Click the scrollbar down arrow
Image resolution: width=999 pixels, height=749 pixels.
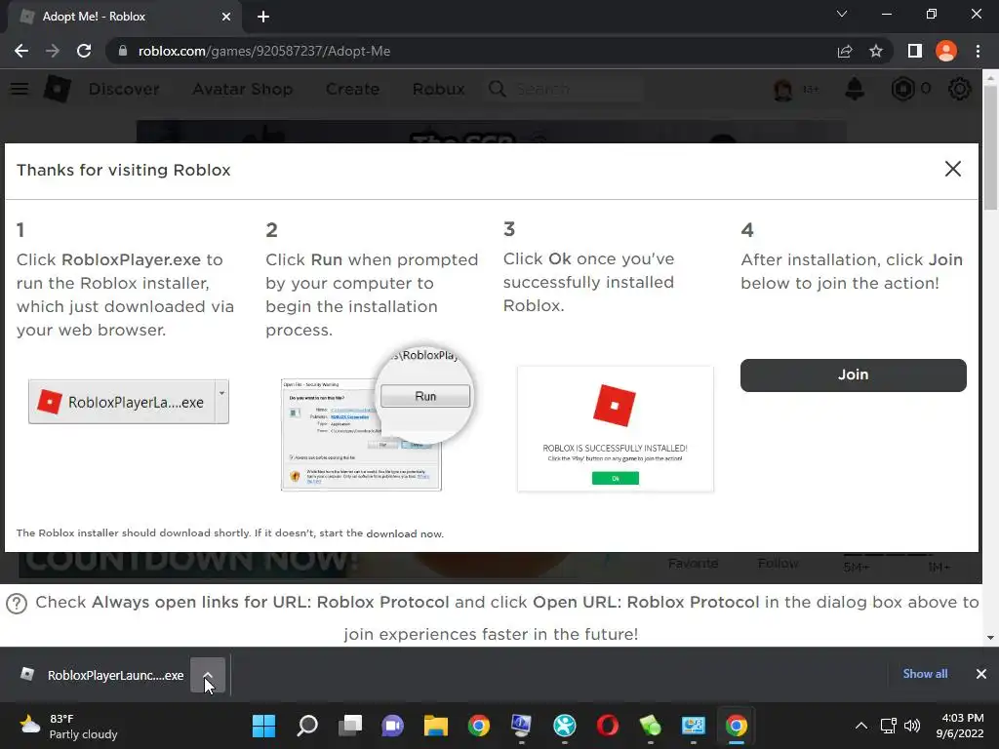click(x=991, y=638)
